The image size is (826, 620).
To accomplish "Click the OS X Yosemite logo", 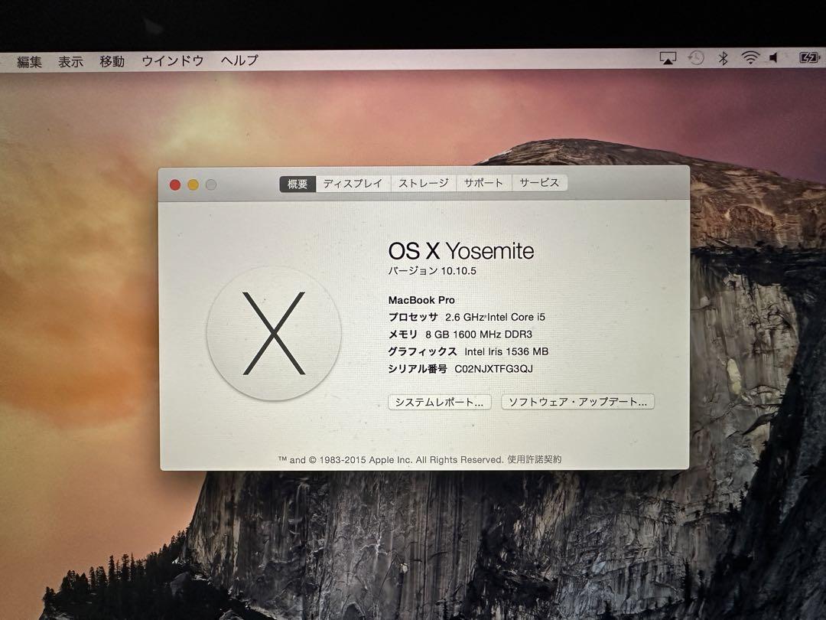I will point(274,333).
